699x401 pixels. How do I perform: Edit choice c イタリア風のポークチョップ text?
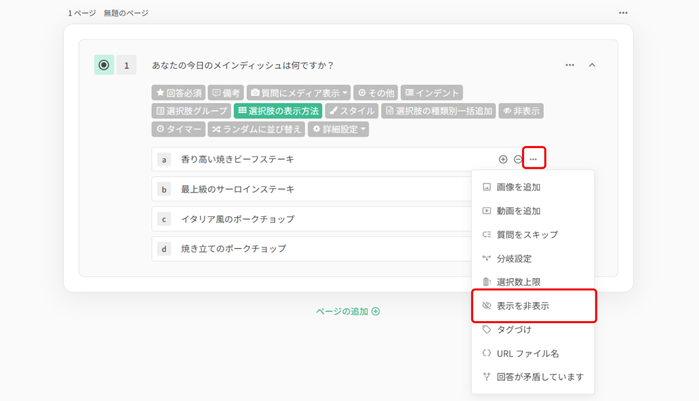238,219
